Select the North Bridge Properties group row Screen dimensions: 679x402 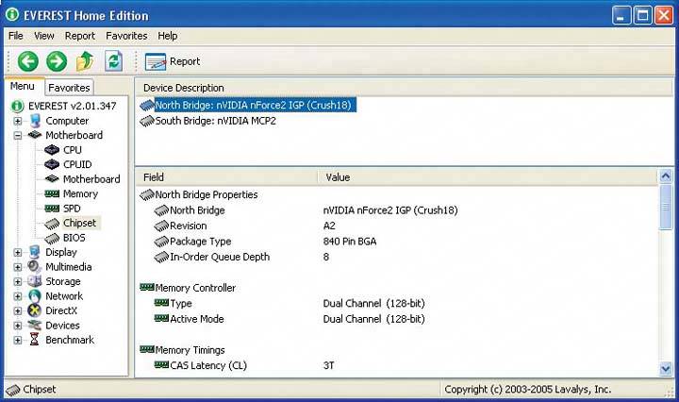tap(199, 195)
